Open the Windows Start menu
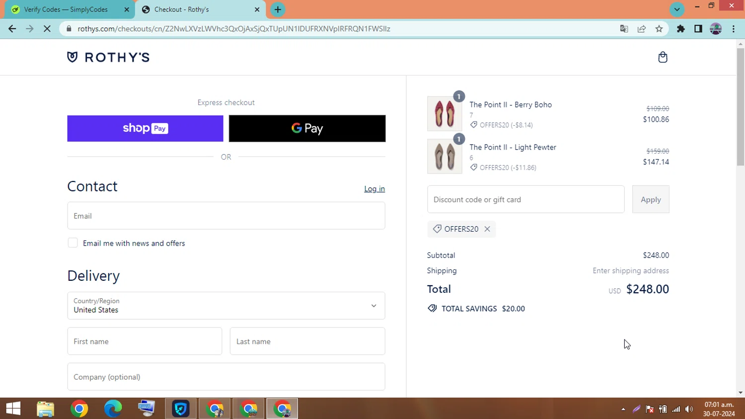745x419 pixels. click(x=13, y=409)
